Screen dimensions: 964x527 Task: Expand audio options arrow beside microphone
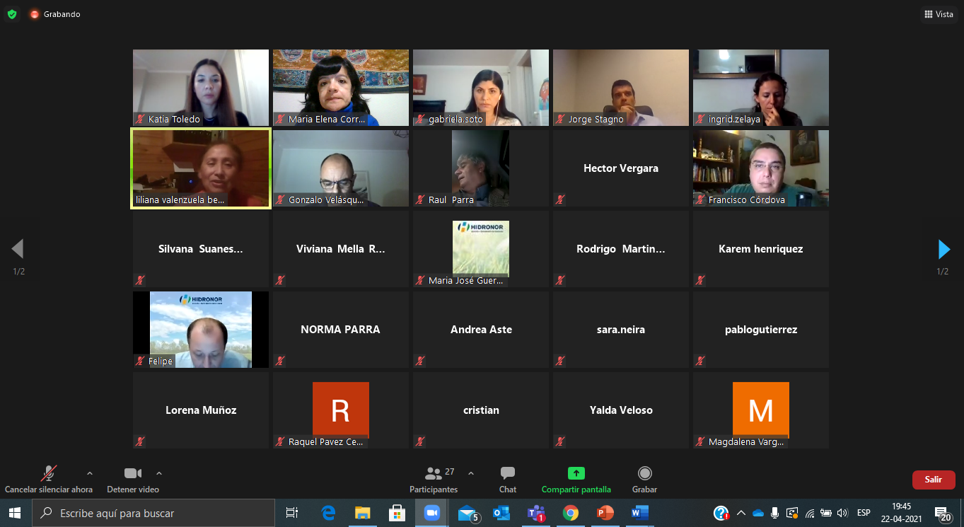click(x=89, y=473)
